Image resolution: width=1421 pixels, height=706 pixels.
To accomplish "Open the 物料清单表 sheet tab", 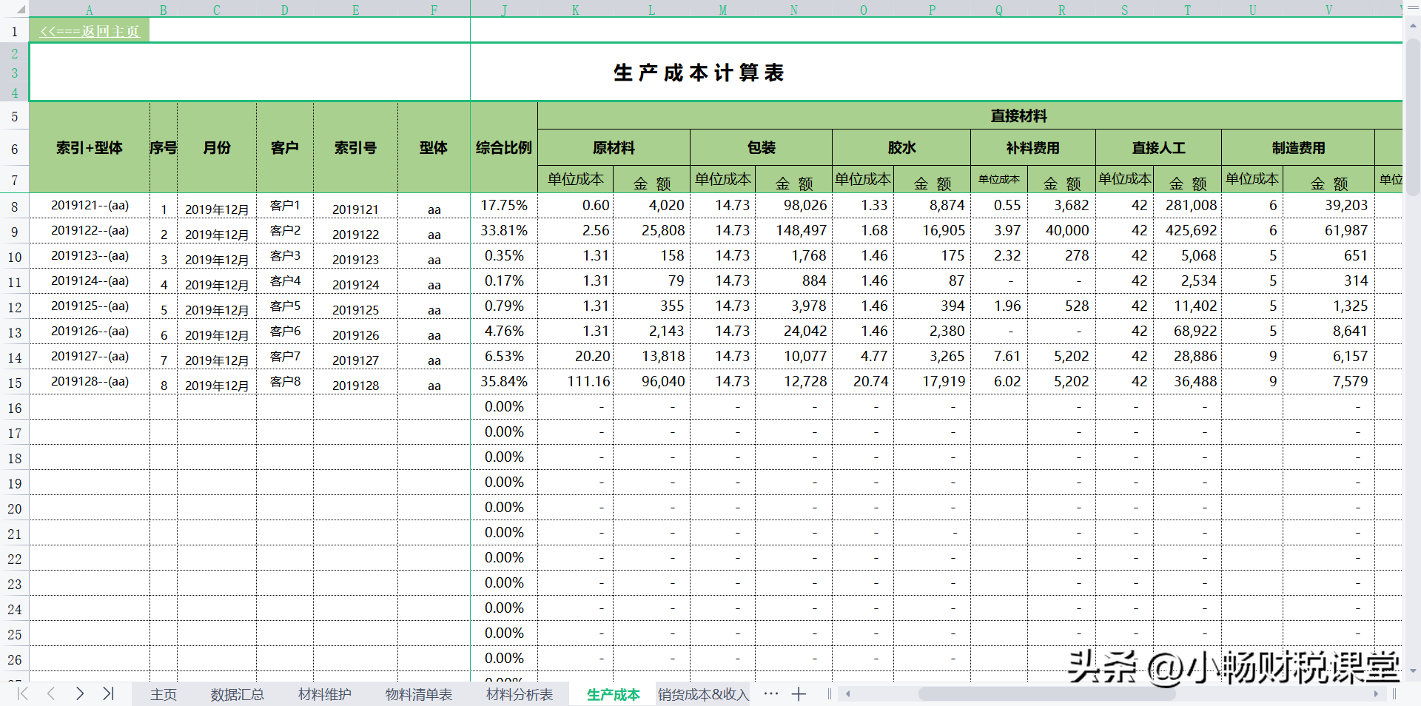I will pyautogui.click(x=419, y=694).
